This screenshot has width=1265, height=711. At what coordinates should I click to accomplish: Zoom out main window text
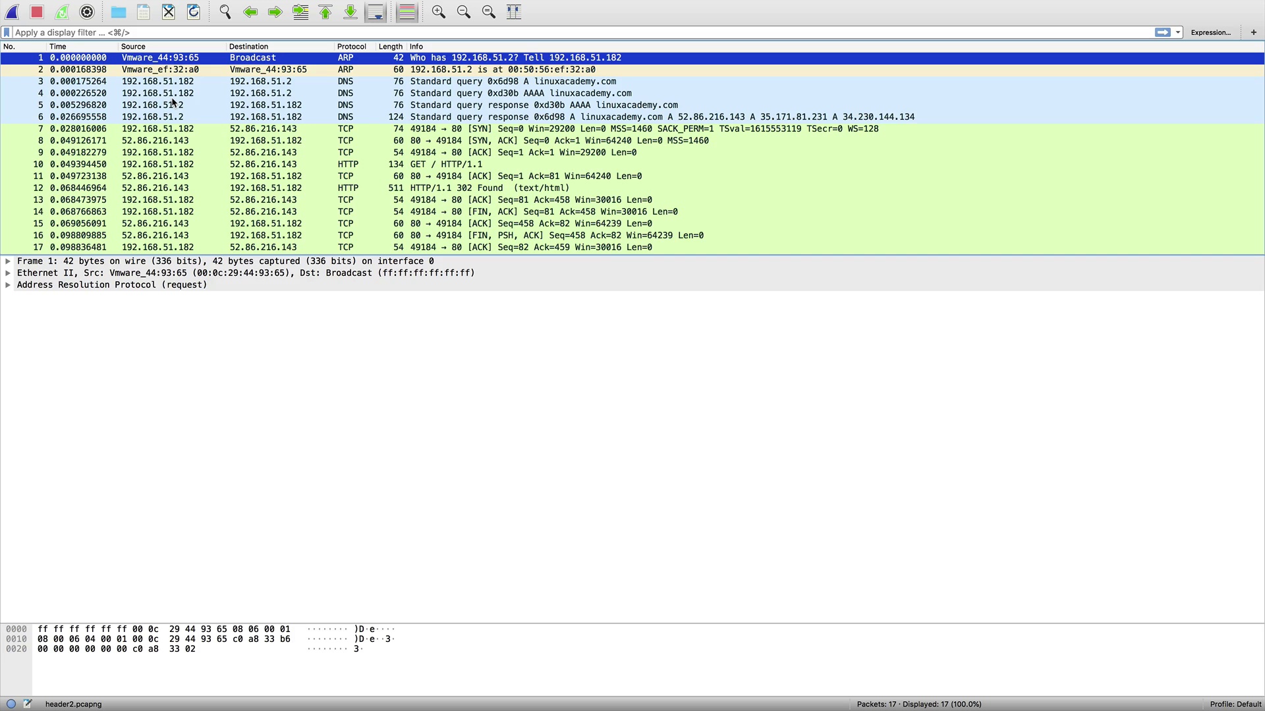click(464, 12)
